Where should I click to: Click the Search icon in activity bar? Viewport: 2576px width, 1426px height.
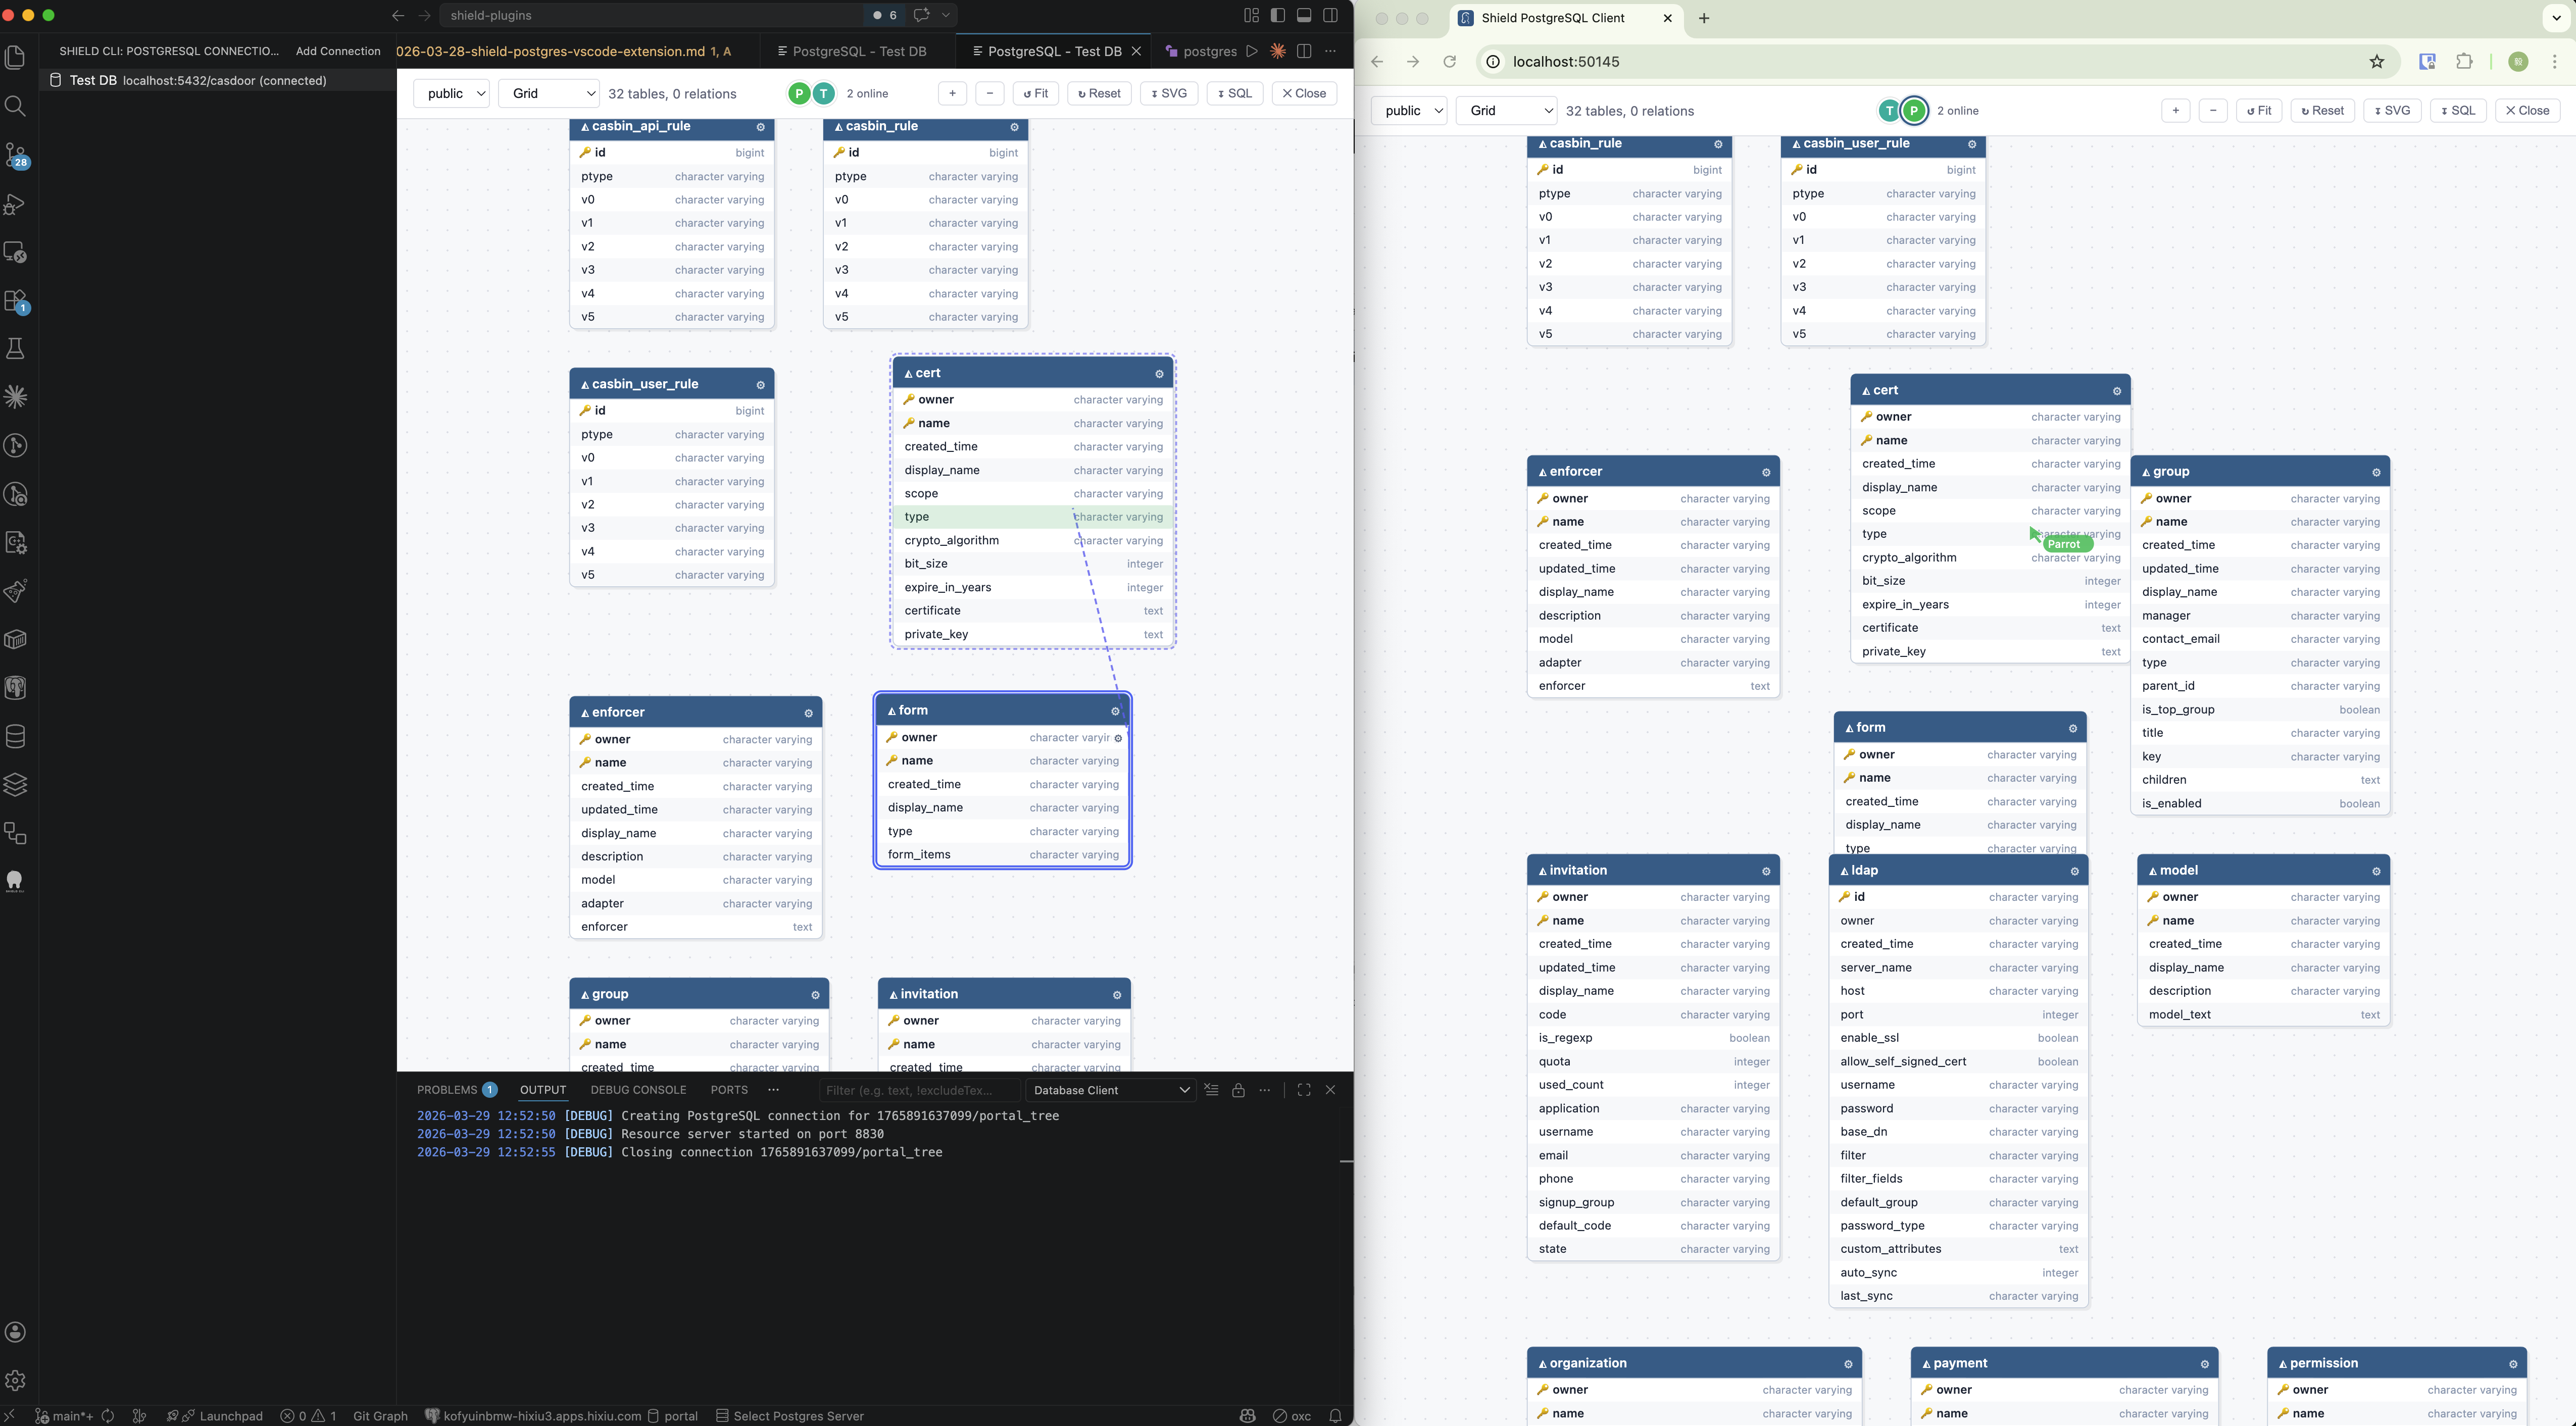tap(16, 106)
